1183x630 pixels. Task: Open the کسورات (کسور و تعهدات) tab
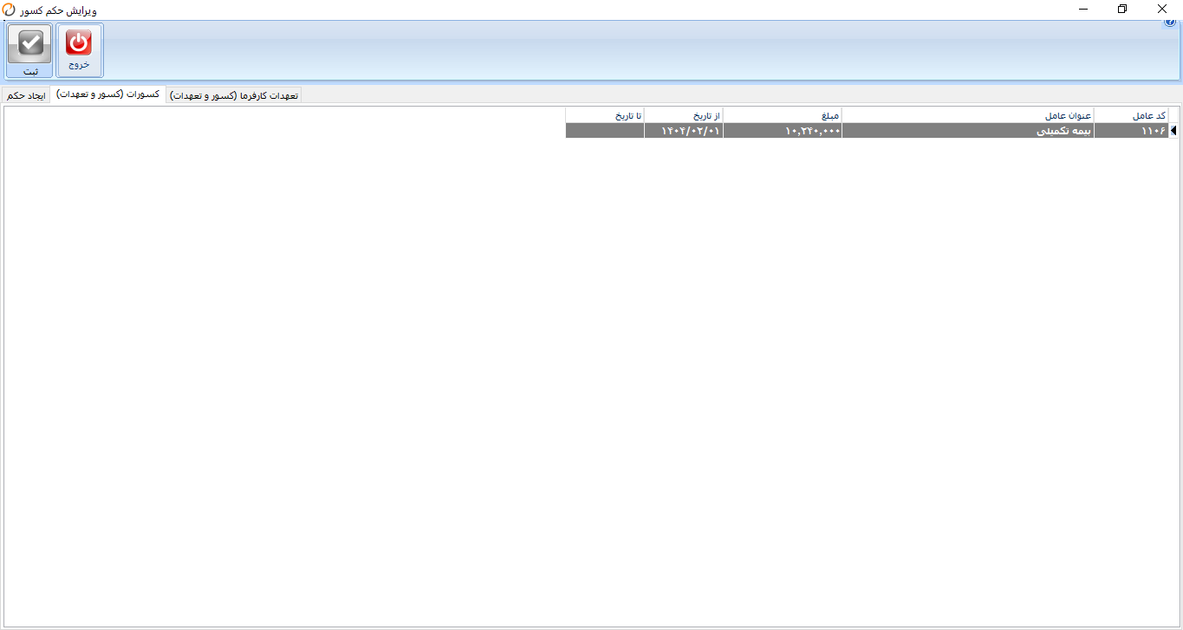(x=107, y=94)
